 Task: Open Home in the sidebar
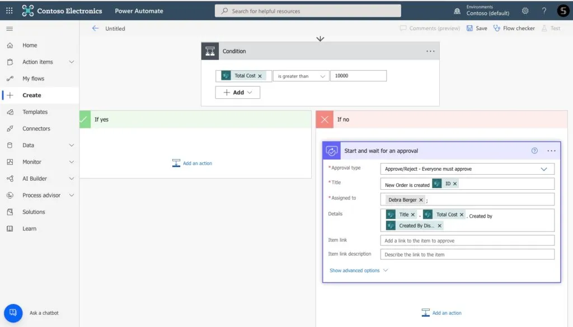(x=30, y=45)
